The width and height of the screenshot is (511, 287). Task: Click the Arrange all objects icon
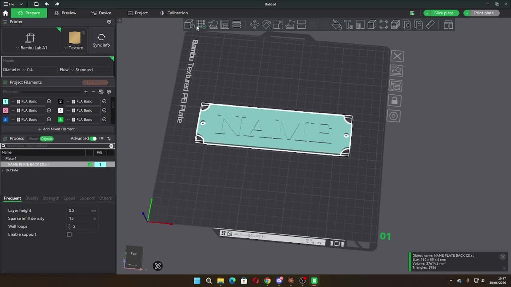coord(225,25)
